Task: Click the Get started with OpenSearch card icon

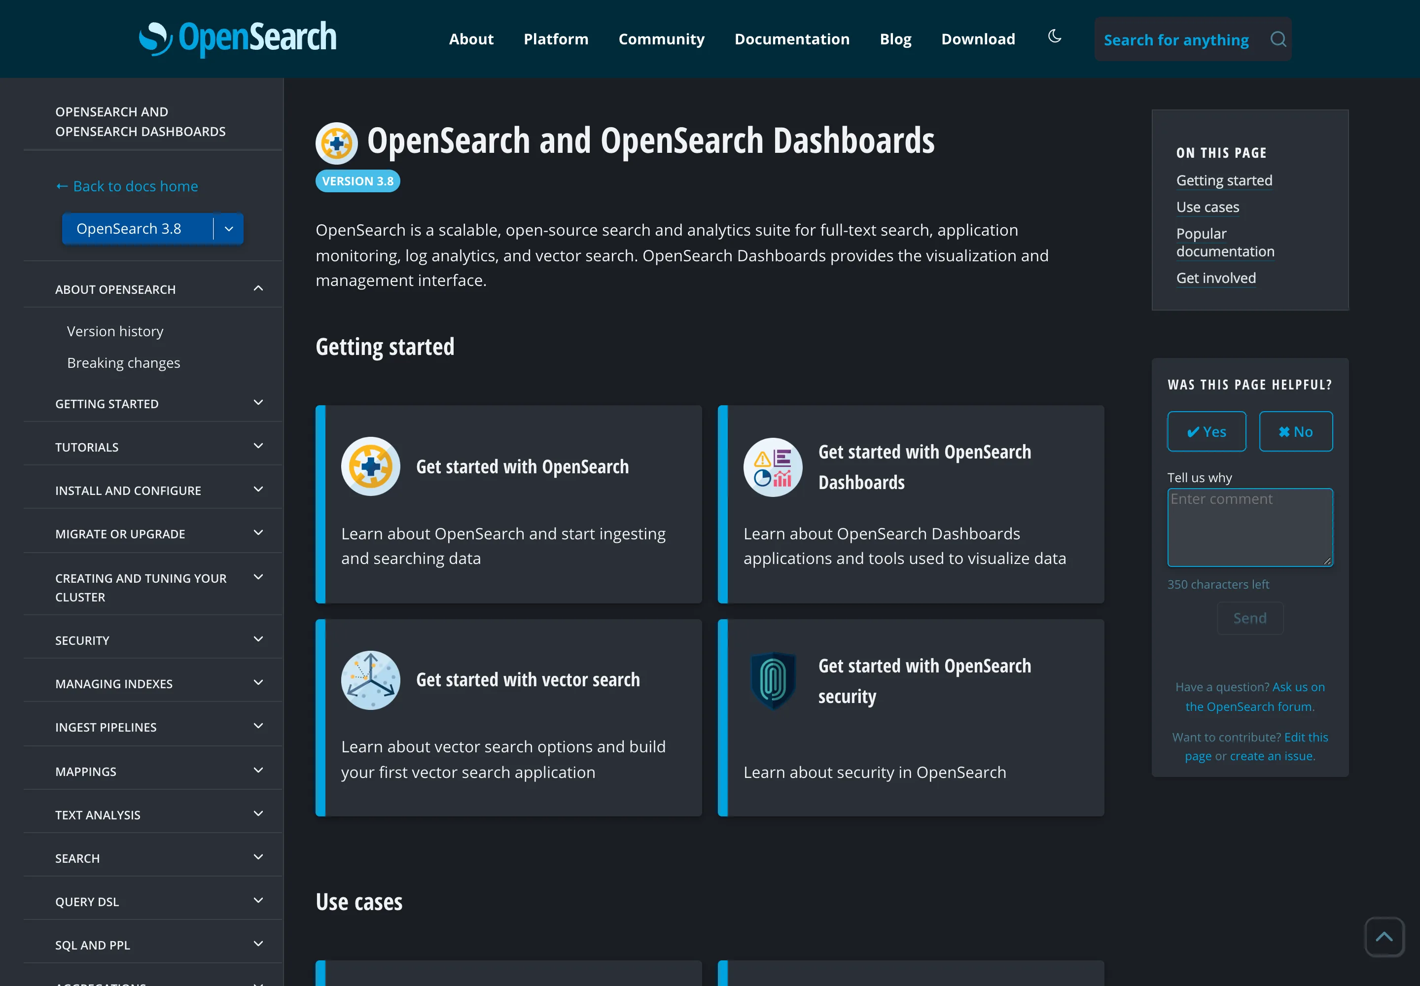Action: click(371, 466)
